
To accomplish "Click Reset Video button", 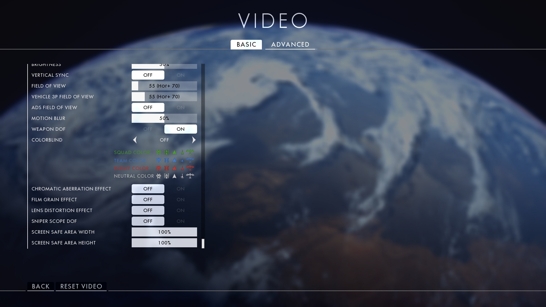I will click(81, 286).
